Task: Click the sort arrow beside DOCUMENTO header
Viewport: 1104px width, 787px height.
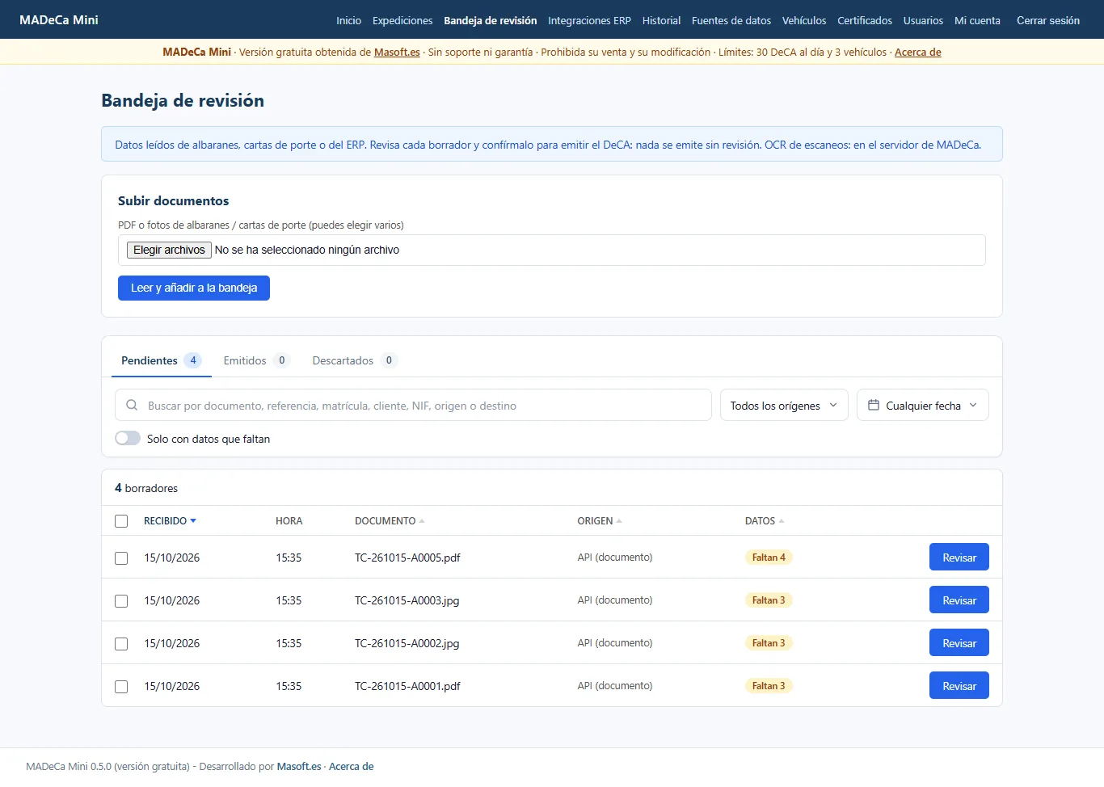Action: pyautogui.click(x=422, y=521)
